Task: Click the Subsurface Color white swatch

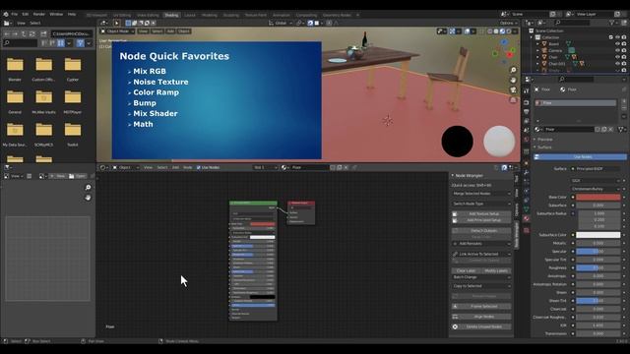Action: pyautogui.click(x=598, y=235)
